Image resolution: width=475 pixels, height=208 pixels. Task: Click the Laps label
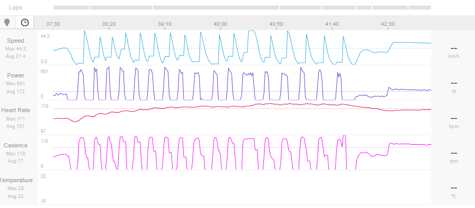tap(15, 7)
